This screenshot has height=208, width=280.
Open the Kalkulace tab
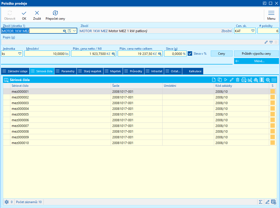pyautogui.click(x=195, y=71)
